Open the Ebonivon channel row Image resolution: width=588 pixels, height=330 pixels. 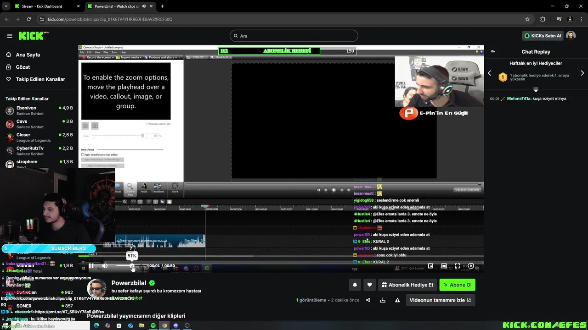(x=39, y=110)
